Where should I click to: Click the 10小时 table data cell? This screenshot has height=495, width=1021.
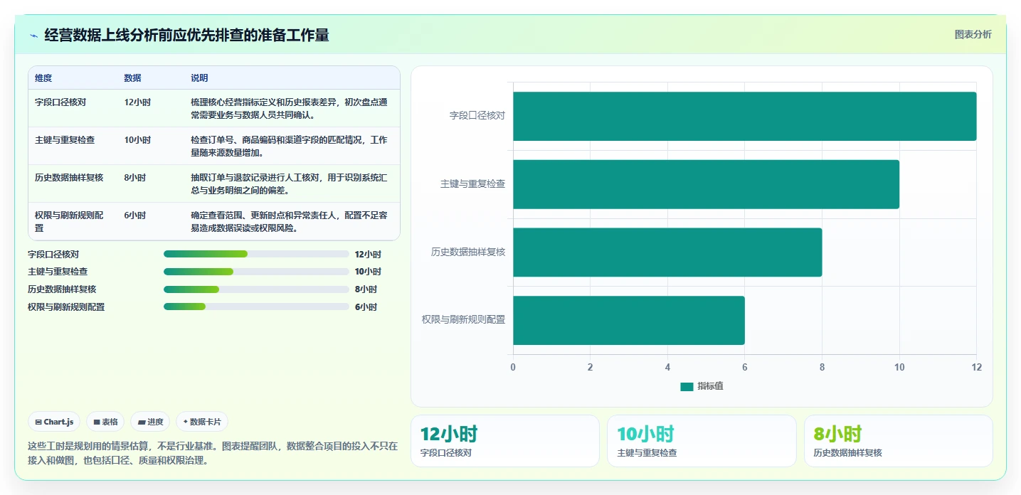coord(137,140)
